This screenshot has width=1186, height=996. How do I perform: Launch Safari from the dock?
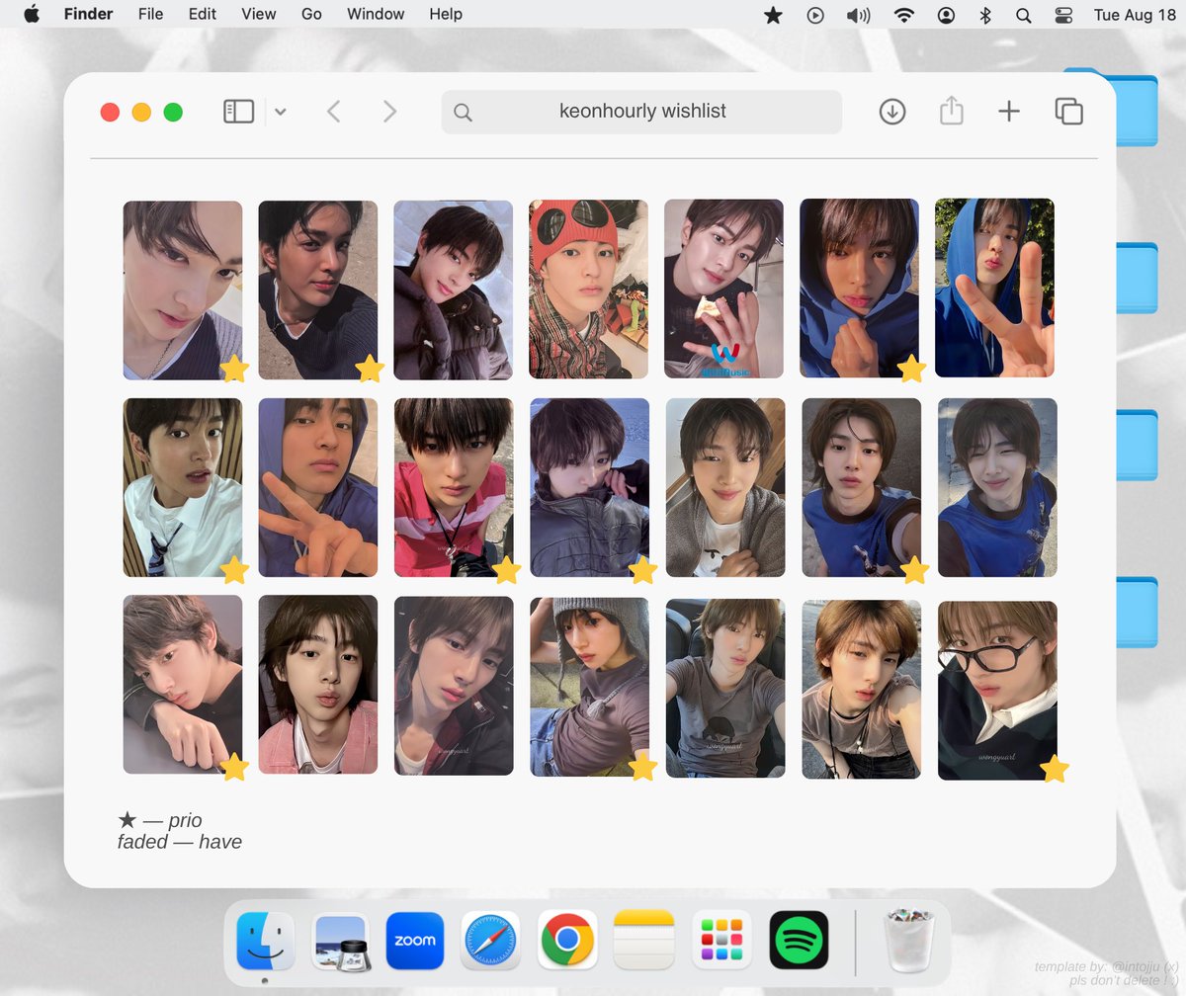tap(490, 941)
